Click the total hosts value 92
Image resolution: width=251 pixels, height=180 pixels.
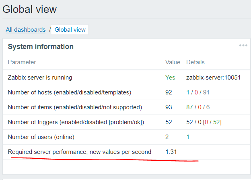pyautogui.click(x=169, y=92)
